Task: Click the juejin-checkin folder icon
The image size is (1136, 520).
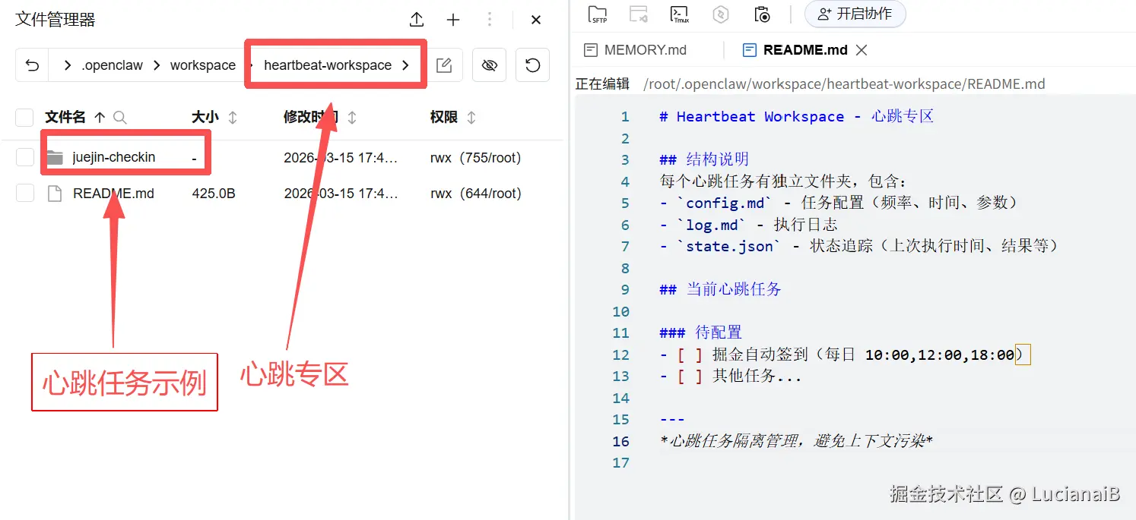Action: pos(55,157)
